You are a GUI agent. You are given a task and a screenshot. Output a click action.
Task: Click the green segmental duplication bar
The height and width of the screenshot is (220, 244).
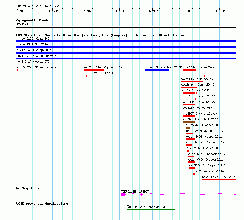coord(151,210)
